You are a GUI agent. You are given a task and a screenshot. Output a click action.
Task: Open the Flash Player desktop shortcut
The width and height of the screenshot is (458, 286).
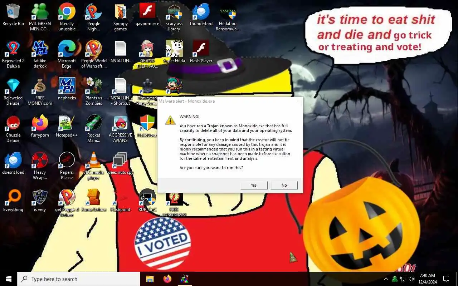coord(201,52)
